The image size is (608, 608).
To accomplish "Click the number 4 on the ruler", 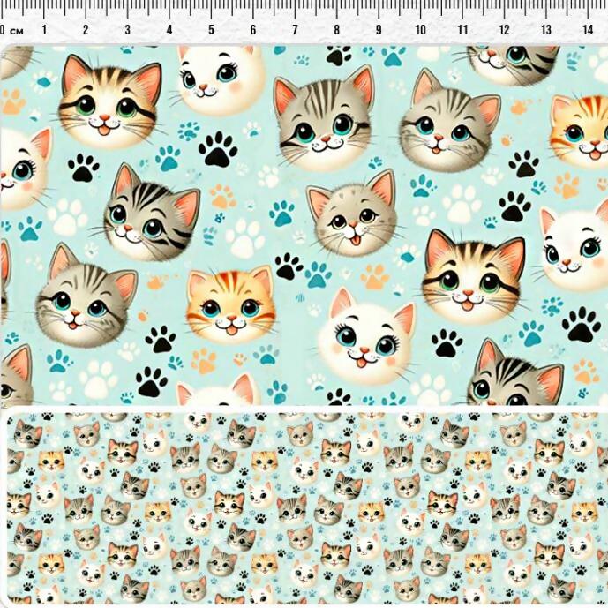I will click(169, 31).
